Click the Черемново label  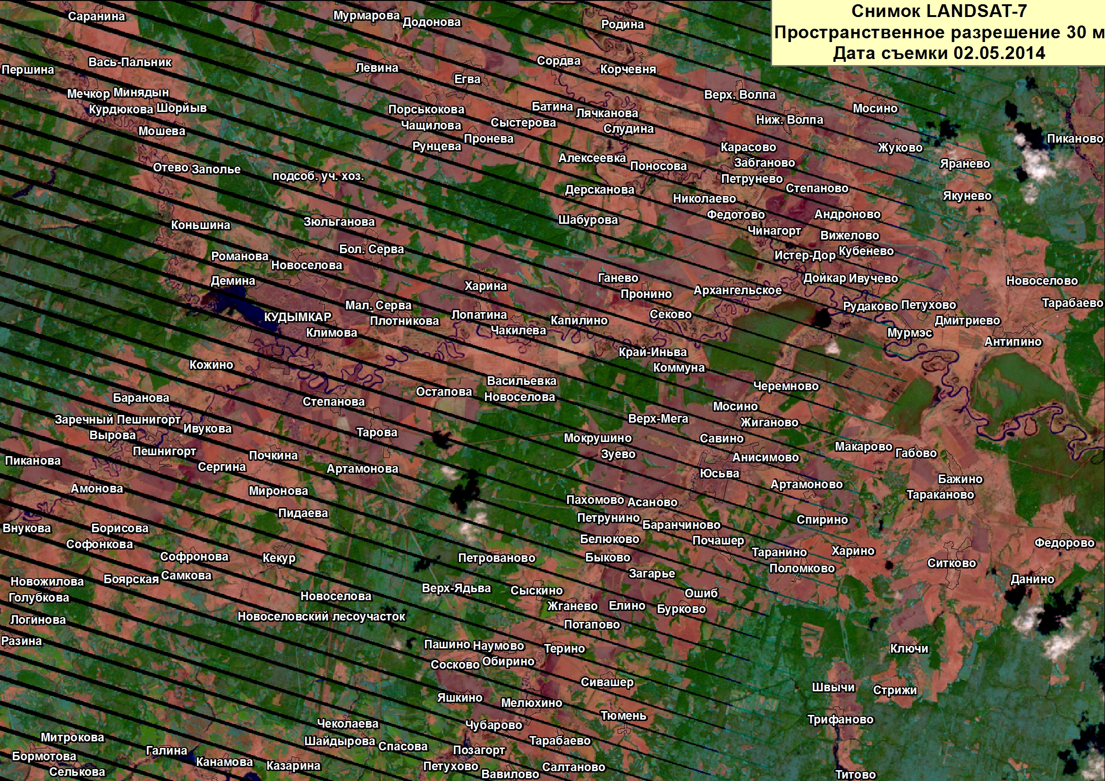point(786,386)
